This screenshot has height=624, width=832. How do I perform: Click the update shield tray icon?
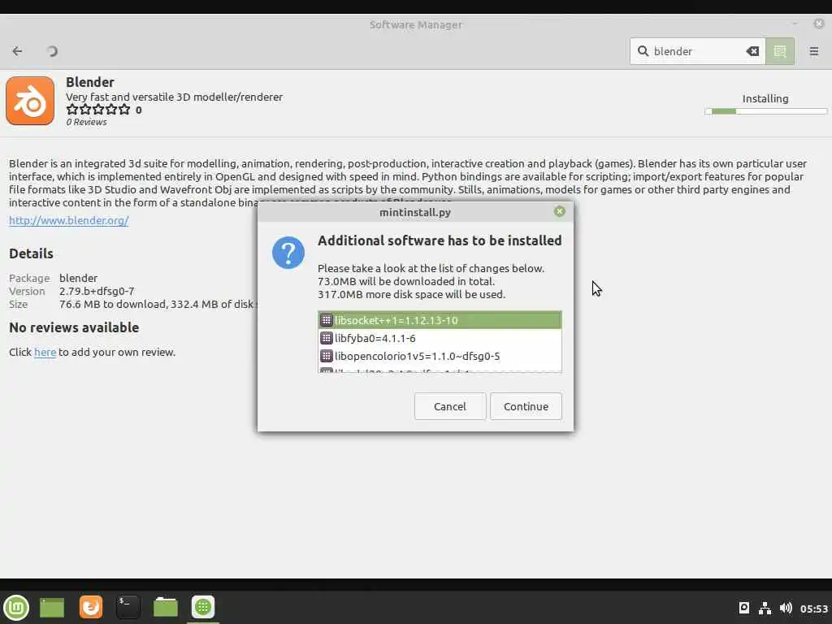(x=744, y=608)
